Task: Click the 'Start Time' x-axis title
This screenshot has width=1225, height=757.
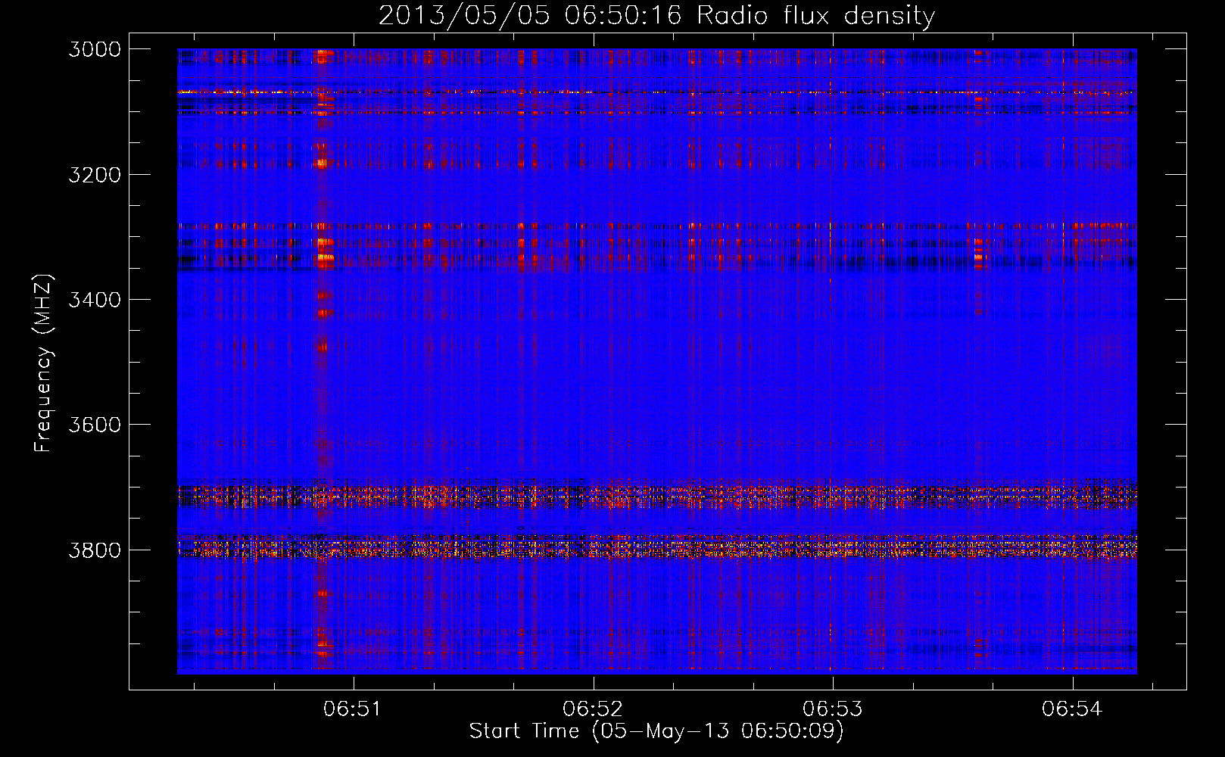Action: coord(524,731)
